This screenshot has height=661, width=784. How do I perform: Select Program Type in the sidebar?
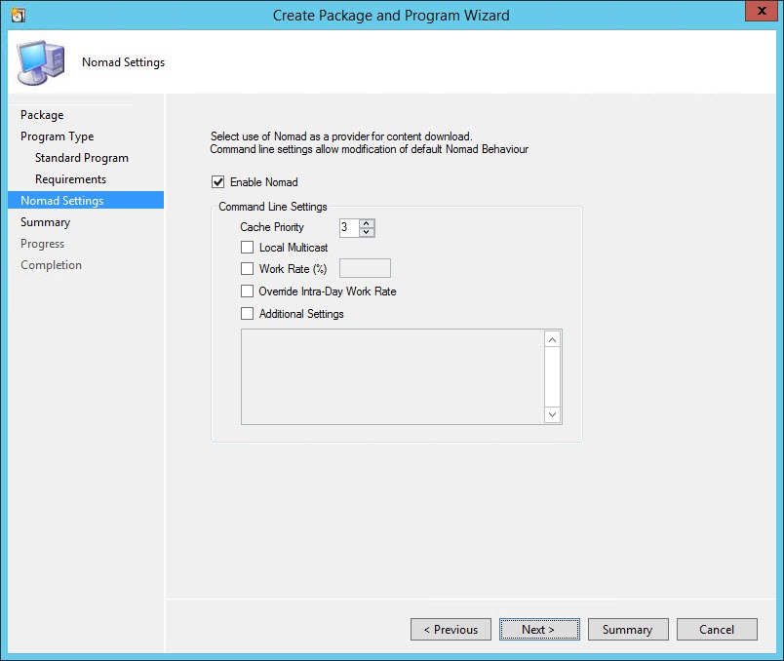tap(58, 136)
